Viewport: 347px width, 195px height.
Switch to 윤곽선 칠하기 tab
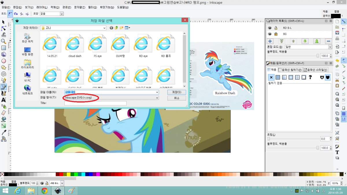[x=290, y=70]
